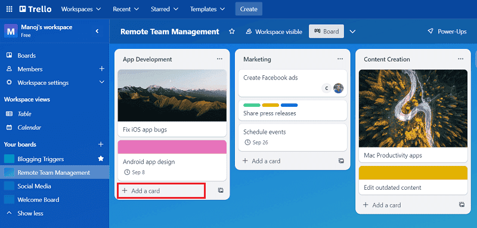The width and height of the screenshot is (477, 228).
Task: Expand Workspace settings chevron
Action: pos(102,82)
